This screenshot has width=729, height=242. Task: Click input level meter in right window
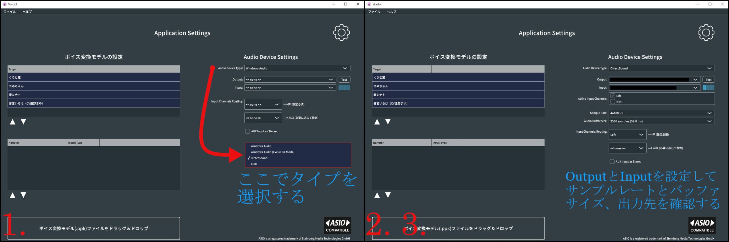pyautogui.click(x=708, y=87)
